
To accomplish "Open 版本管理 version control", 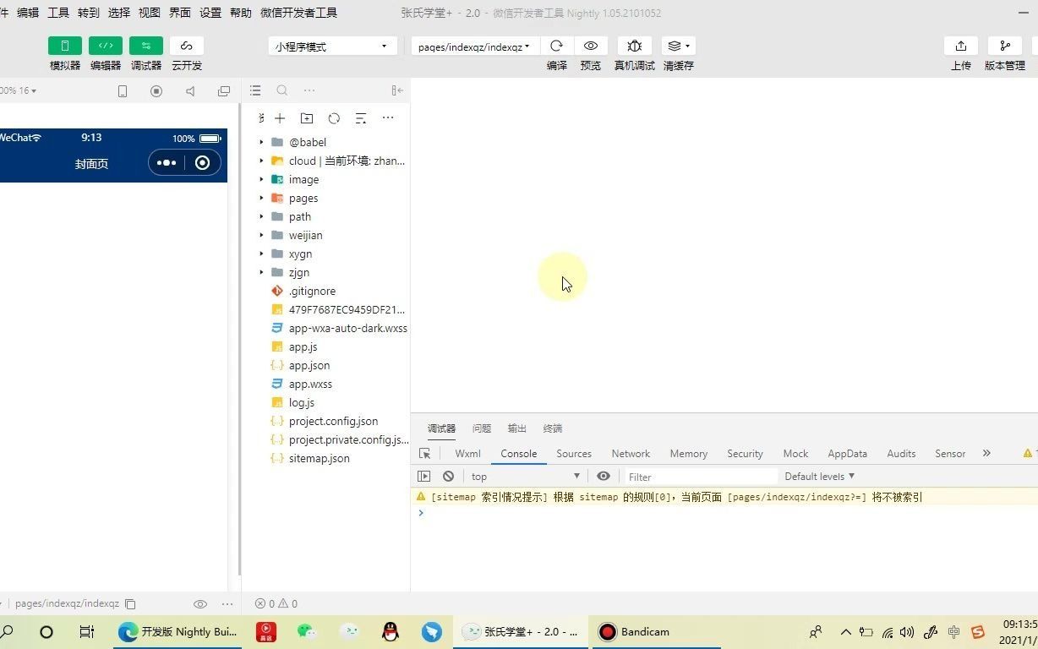I will (1005, 46).
